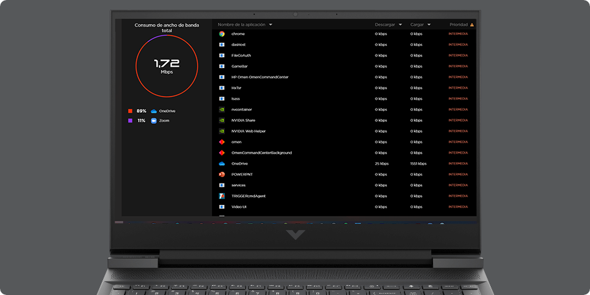Click the HxTsr row icon

(222, 88)
